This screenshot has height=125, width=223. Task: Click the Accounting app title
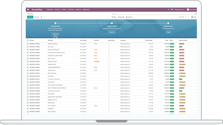tap(37, 10)
